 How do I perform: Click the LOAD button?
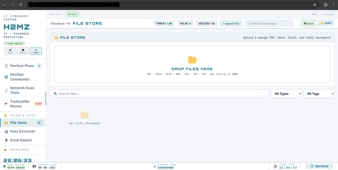[326, 23]
